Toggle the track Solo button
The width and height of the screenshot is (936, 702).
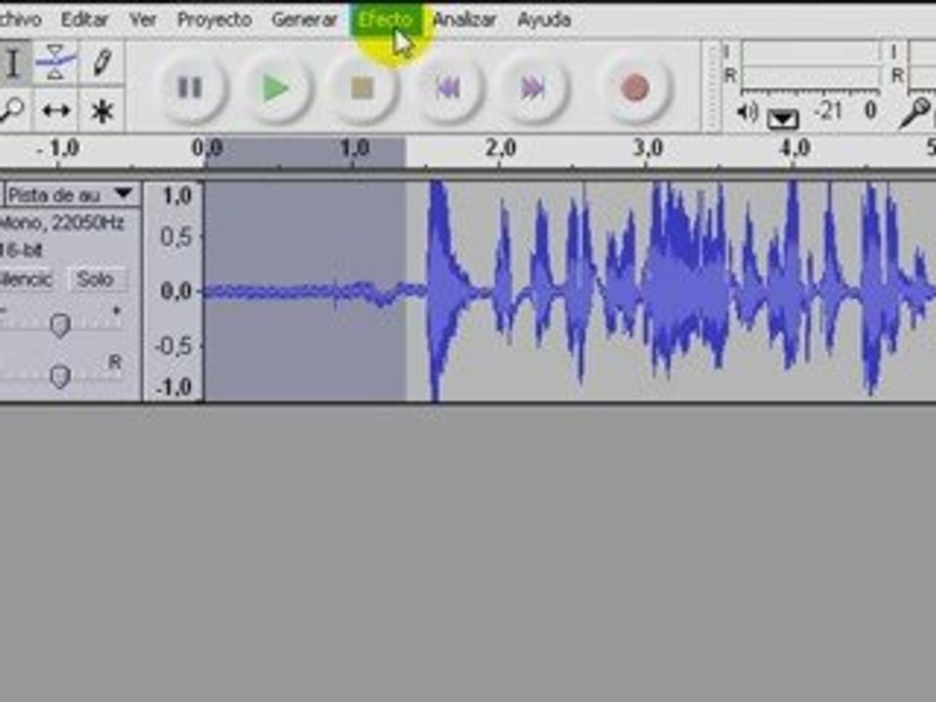pyautogui.click(x=96, y=279)
